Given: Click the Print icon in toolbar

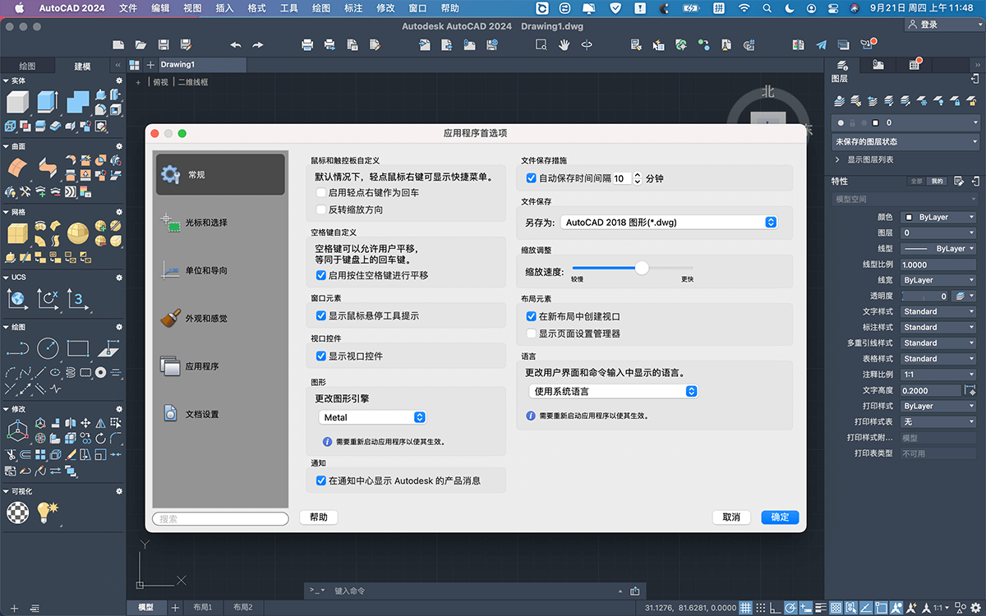Looking at the screenshot, I should click(x=307, y=44).
